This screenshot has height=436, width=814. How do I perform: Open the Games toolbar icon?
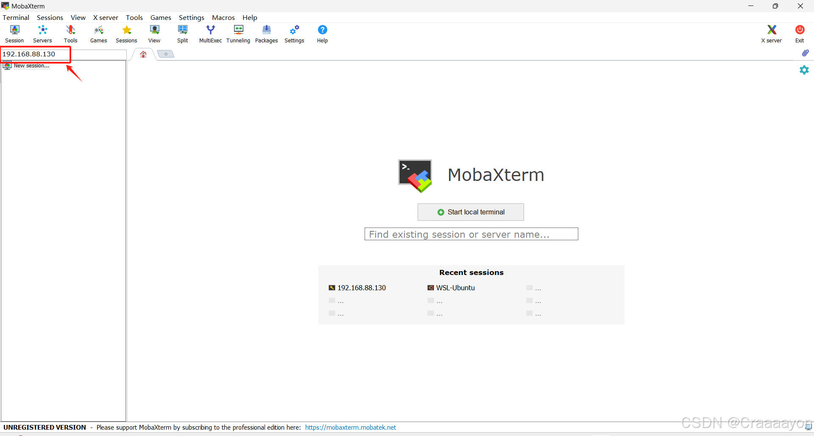tap(98, 34)
